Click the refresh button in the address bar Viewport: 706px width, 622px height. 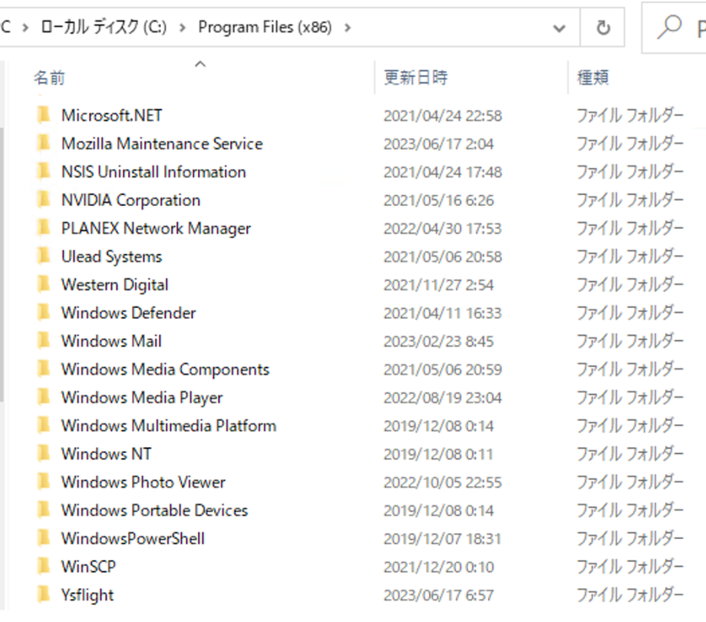(603, 27)
